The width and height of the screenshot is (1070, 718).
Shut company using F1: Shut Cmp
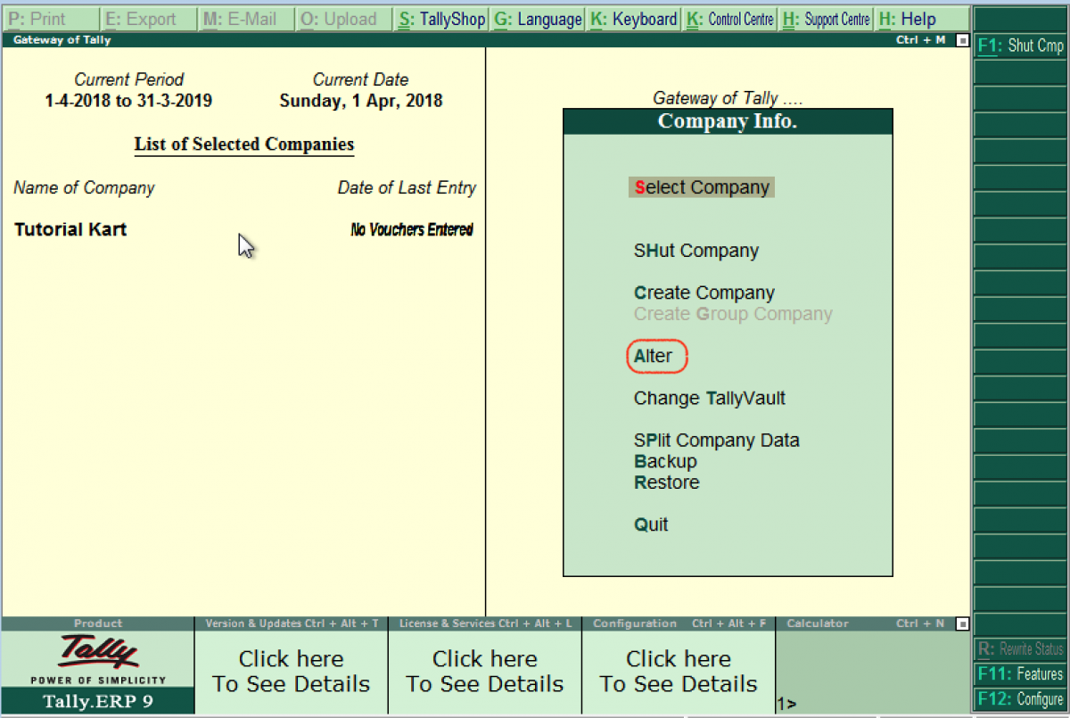click(x=1019, y=45)
